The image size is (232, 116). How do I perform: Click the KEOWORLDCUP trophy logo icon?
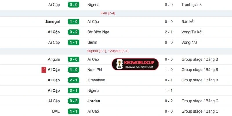[x=118, y=64]
